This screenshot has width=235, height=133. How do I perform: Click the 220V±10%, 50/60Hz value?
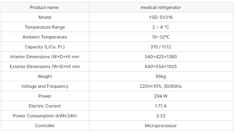[161, 86]
